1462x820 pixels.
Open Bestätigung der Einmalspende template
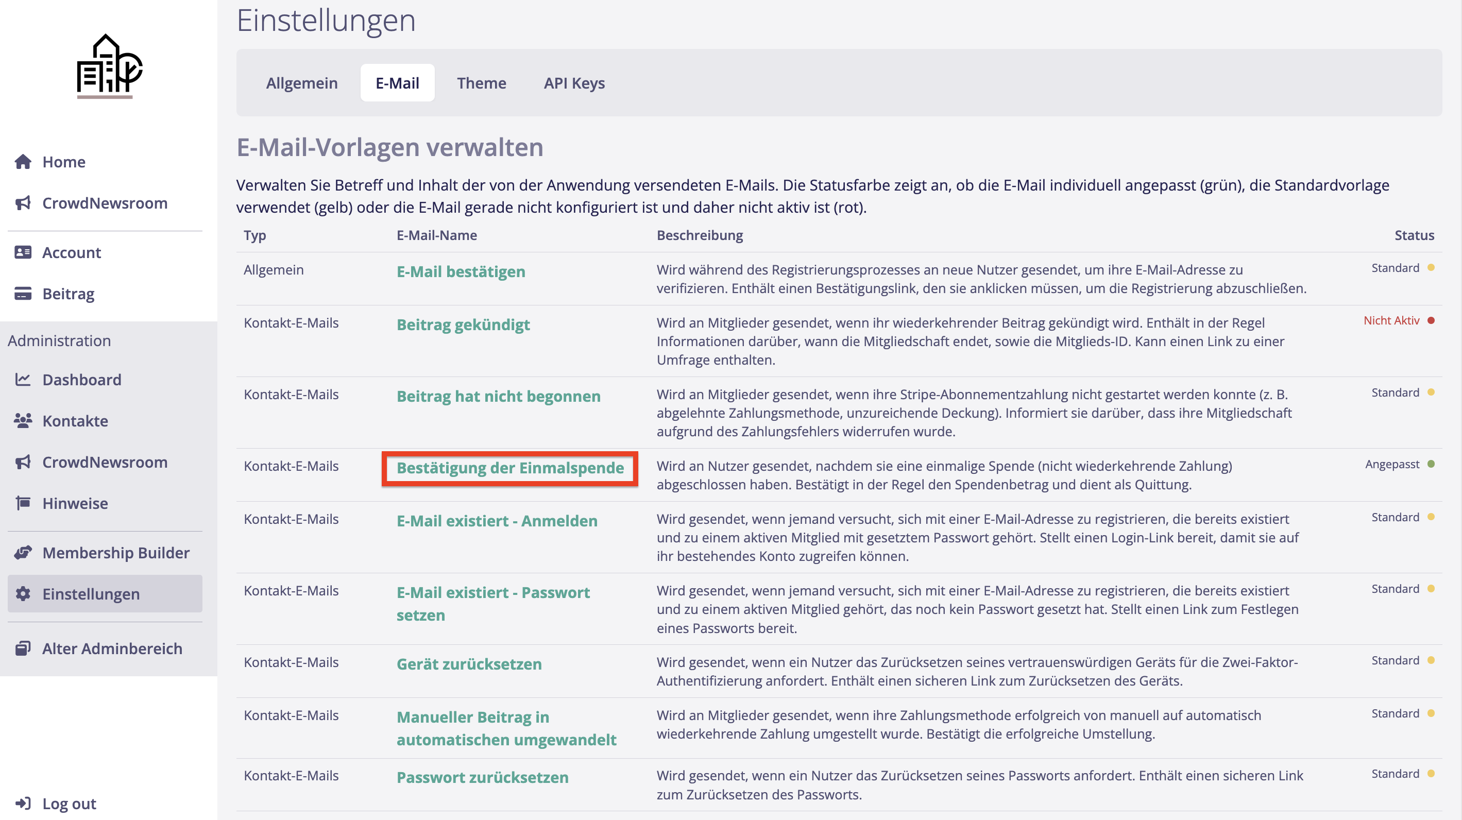[x=509, y=468]
